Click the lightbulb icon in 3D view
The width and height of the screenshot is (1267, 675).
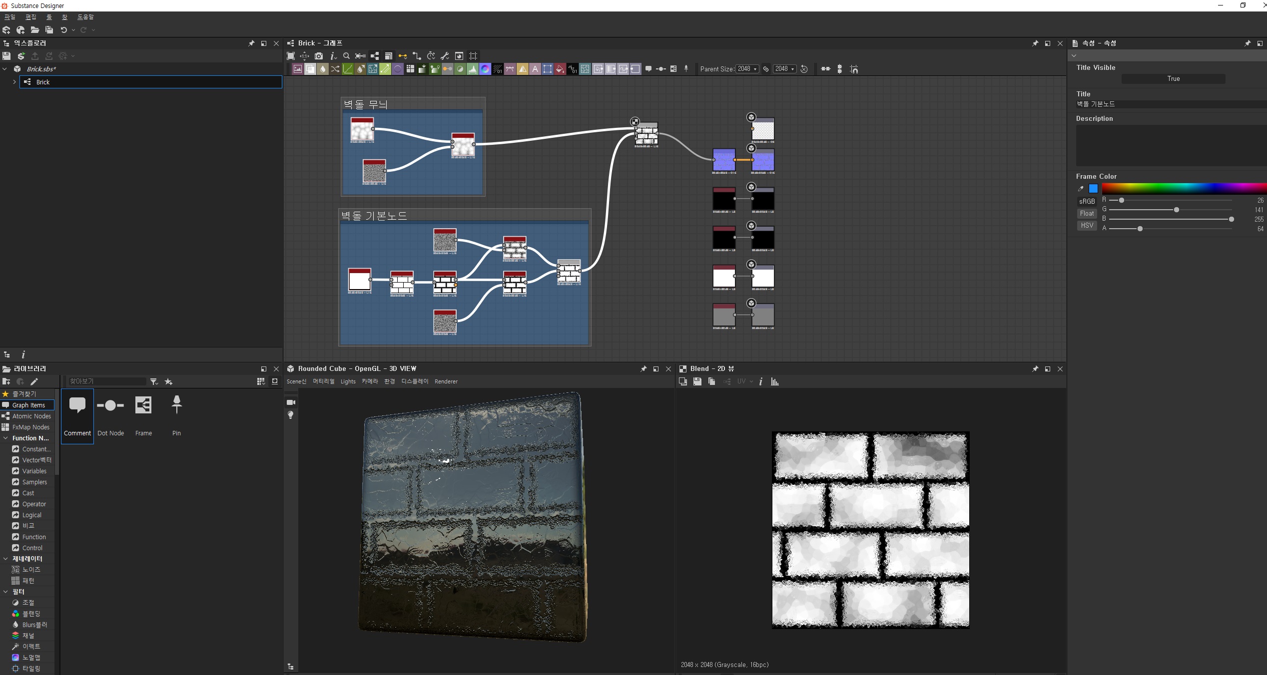(x=291, y=415)
